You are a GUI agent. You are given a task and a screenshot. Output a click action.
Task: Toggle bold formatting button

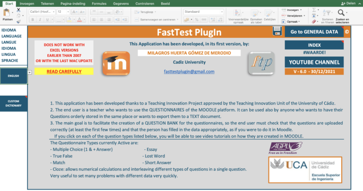(x=33, y=20)
